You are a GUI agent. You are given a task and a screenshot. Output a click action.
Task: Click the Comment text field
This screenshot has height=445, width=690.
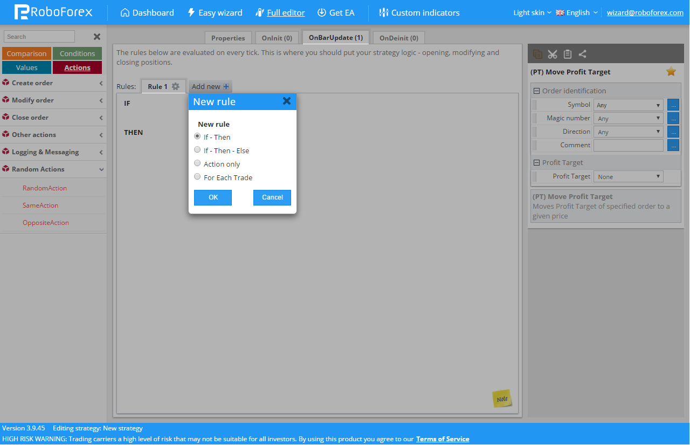click(628, 145)
